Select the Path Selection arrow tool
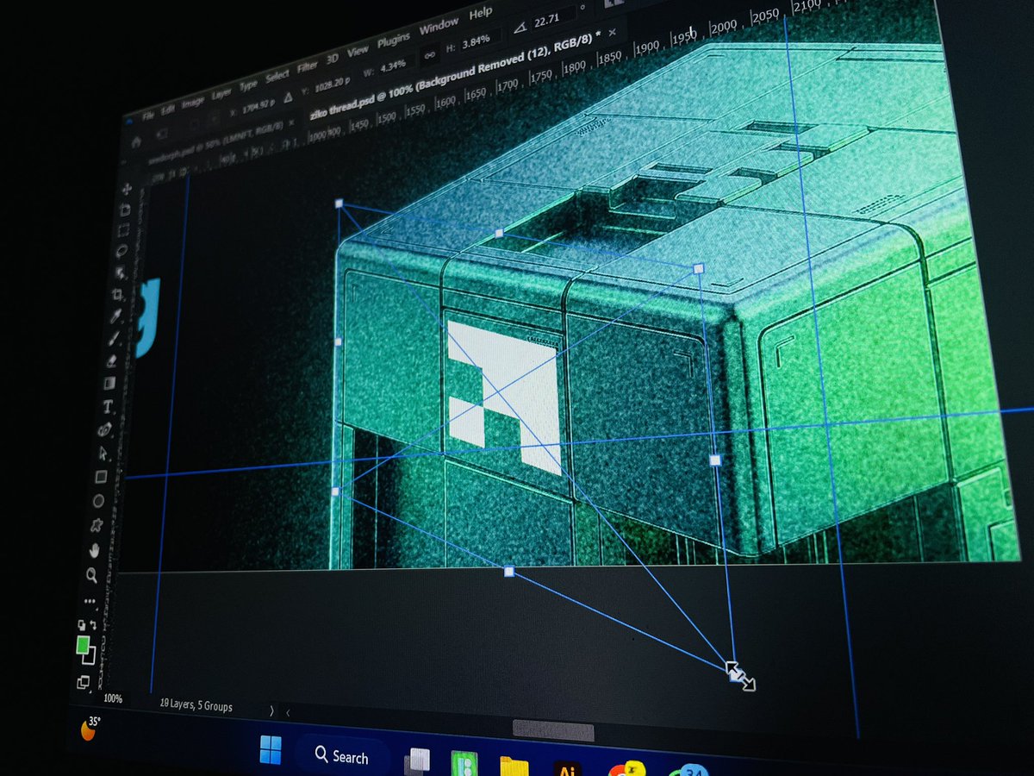The width and height of the screenshot is (1034, 776). [x=103, y=453]
